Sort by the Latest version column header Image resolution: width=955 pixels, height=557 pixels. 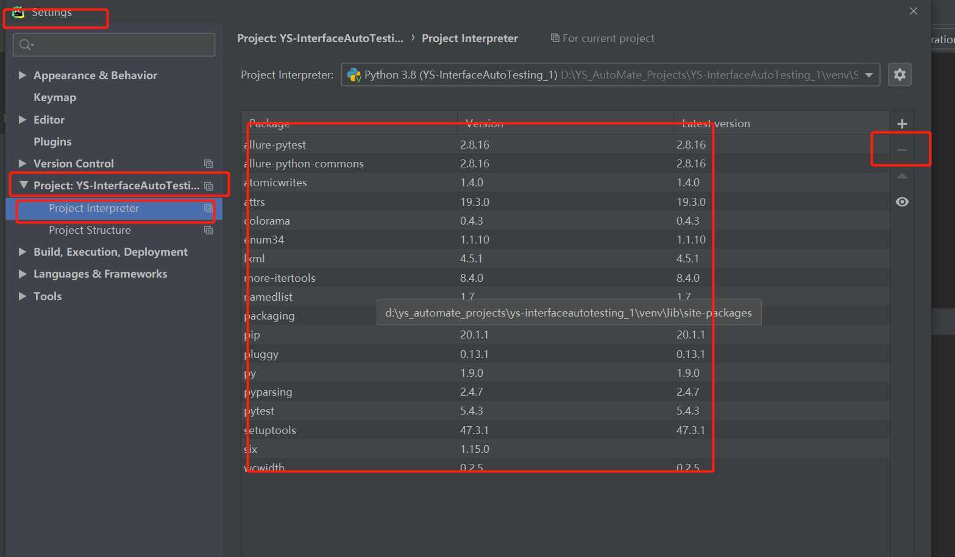(781, 123)
